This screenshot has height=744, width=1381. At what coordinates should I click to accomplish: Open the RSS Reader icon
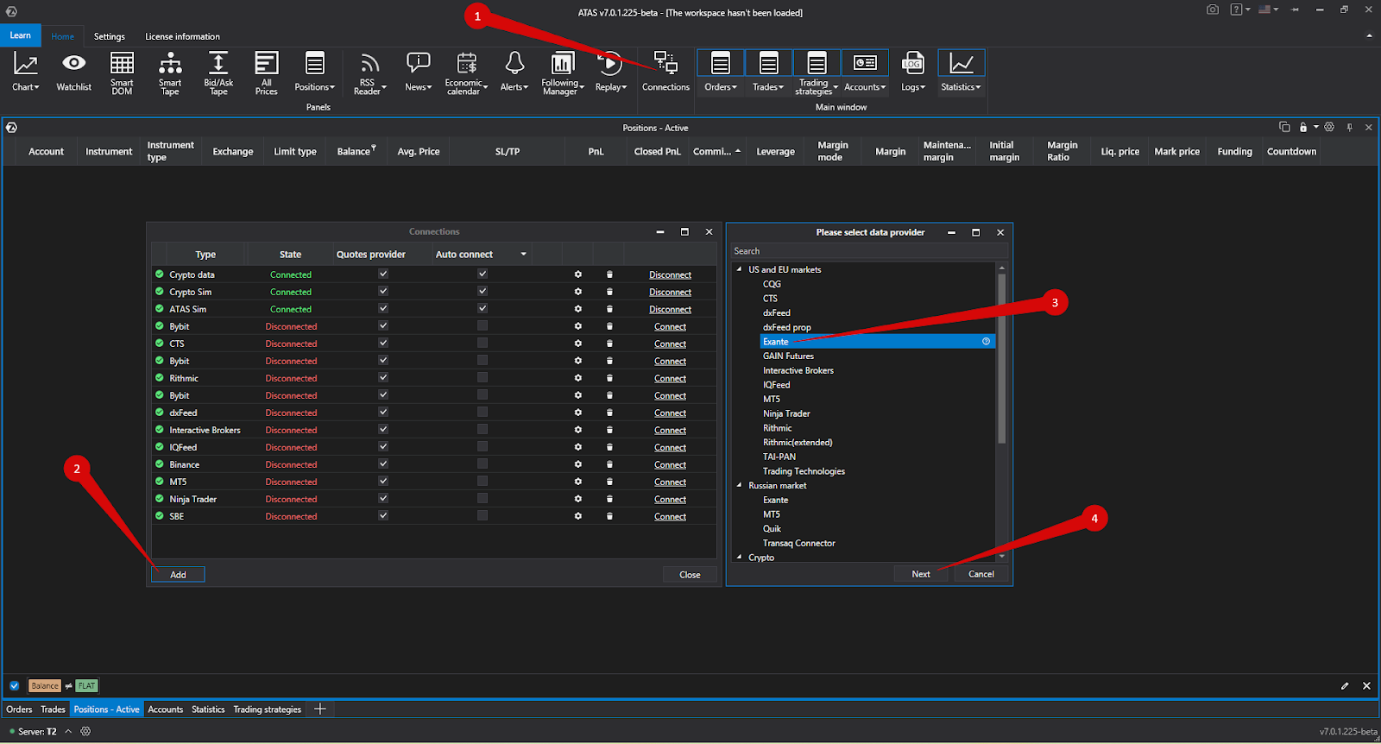click(369, 63)
